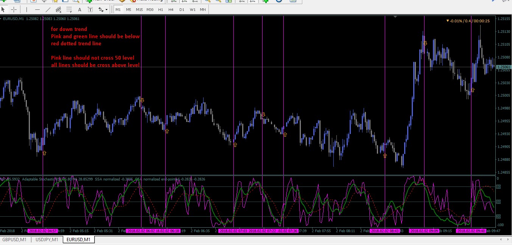
Task: Click the 1.24880 price scale value
Action: coord(504,159)
